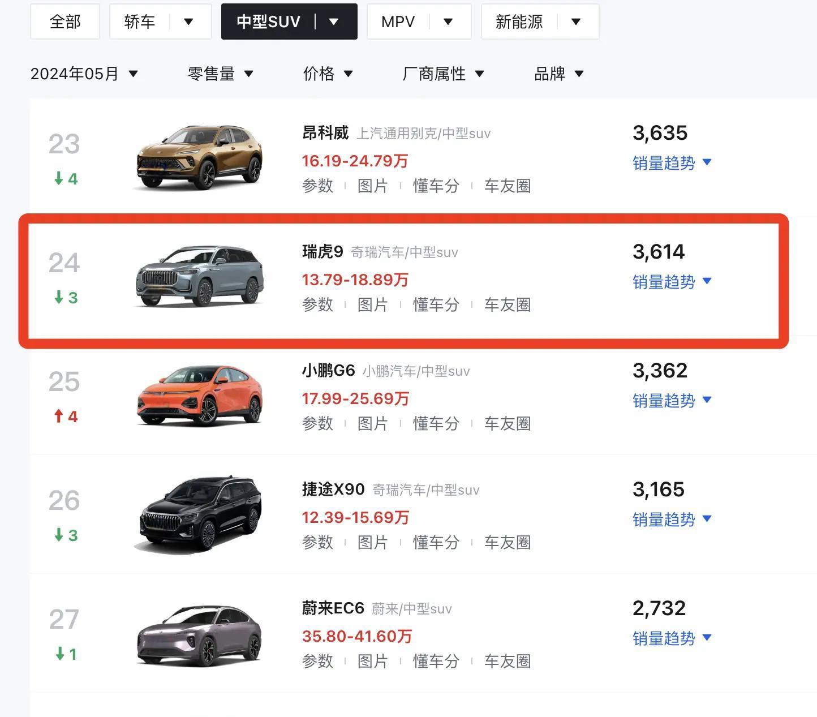
Task: Click 图片 link for 昂科威
Action: 372,186
